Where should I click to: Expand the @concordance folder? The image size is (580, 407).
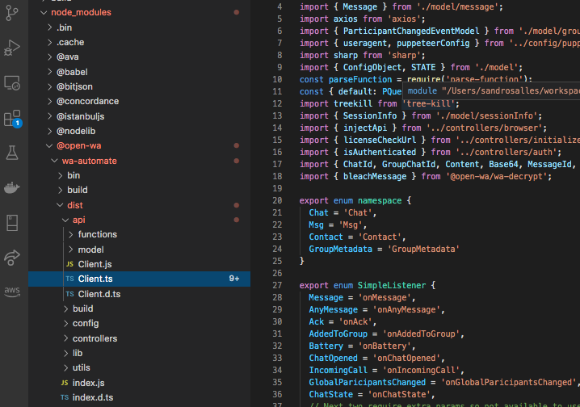point(139,101)
